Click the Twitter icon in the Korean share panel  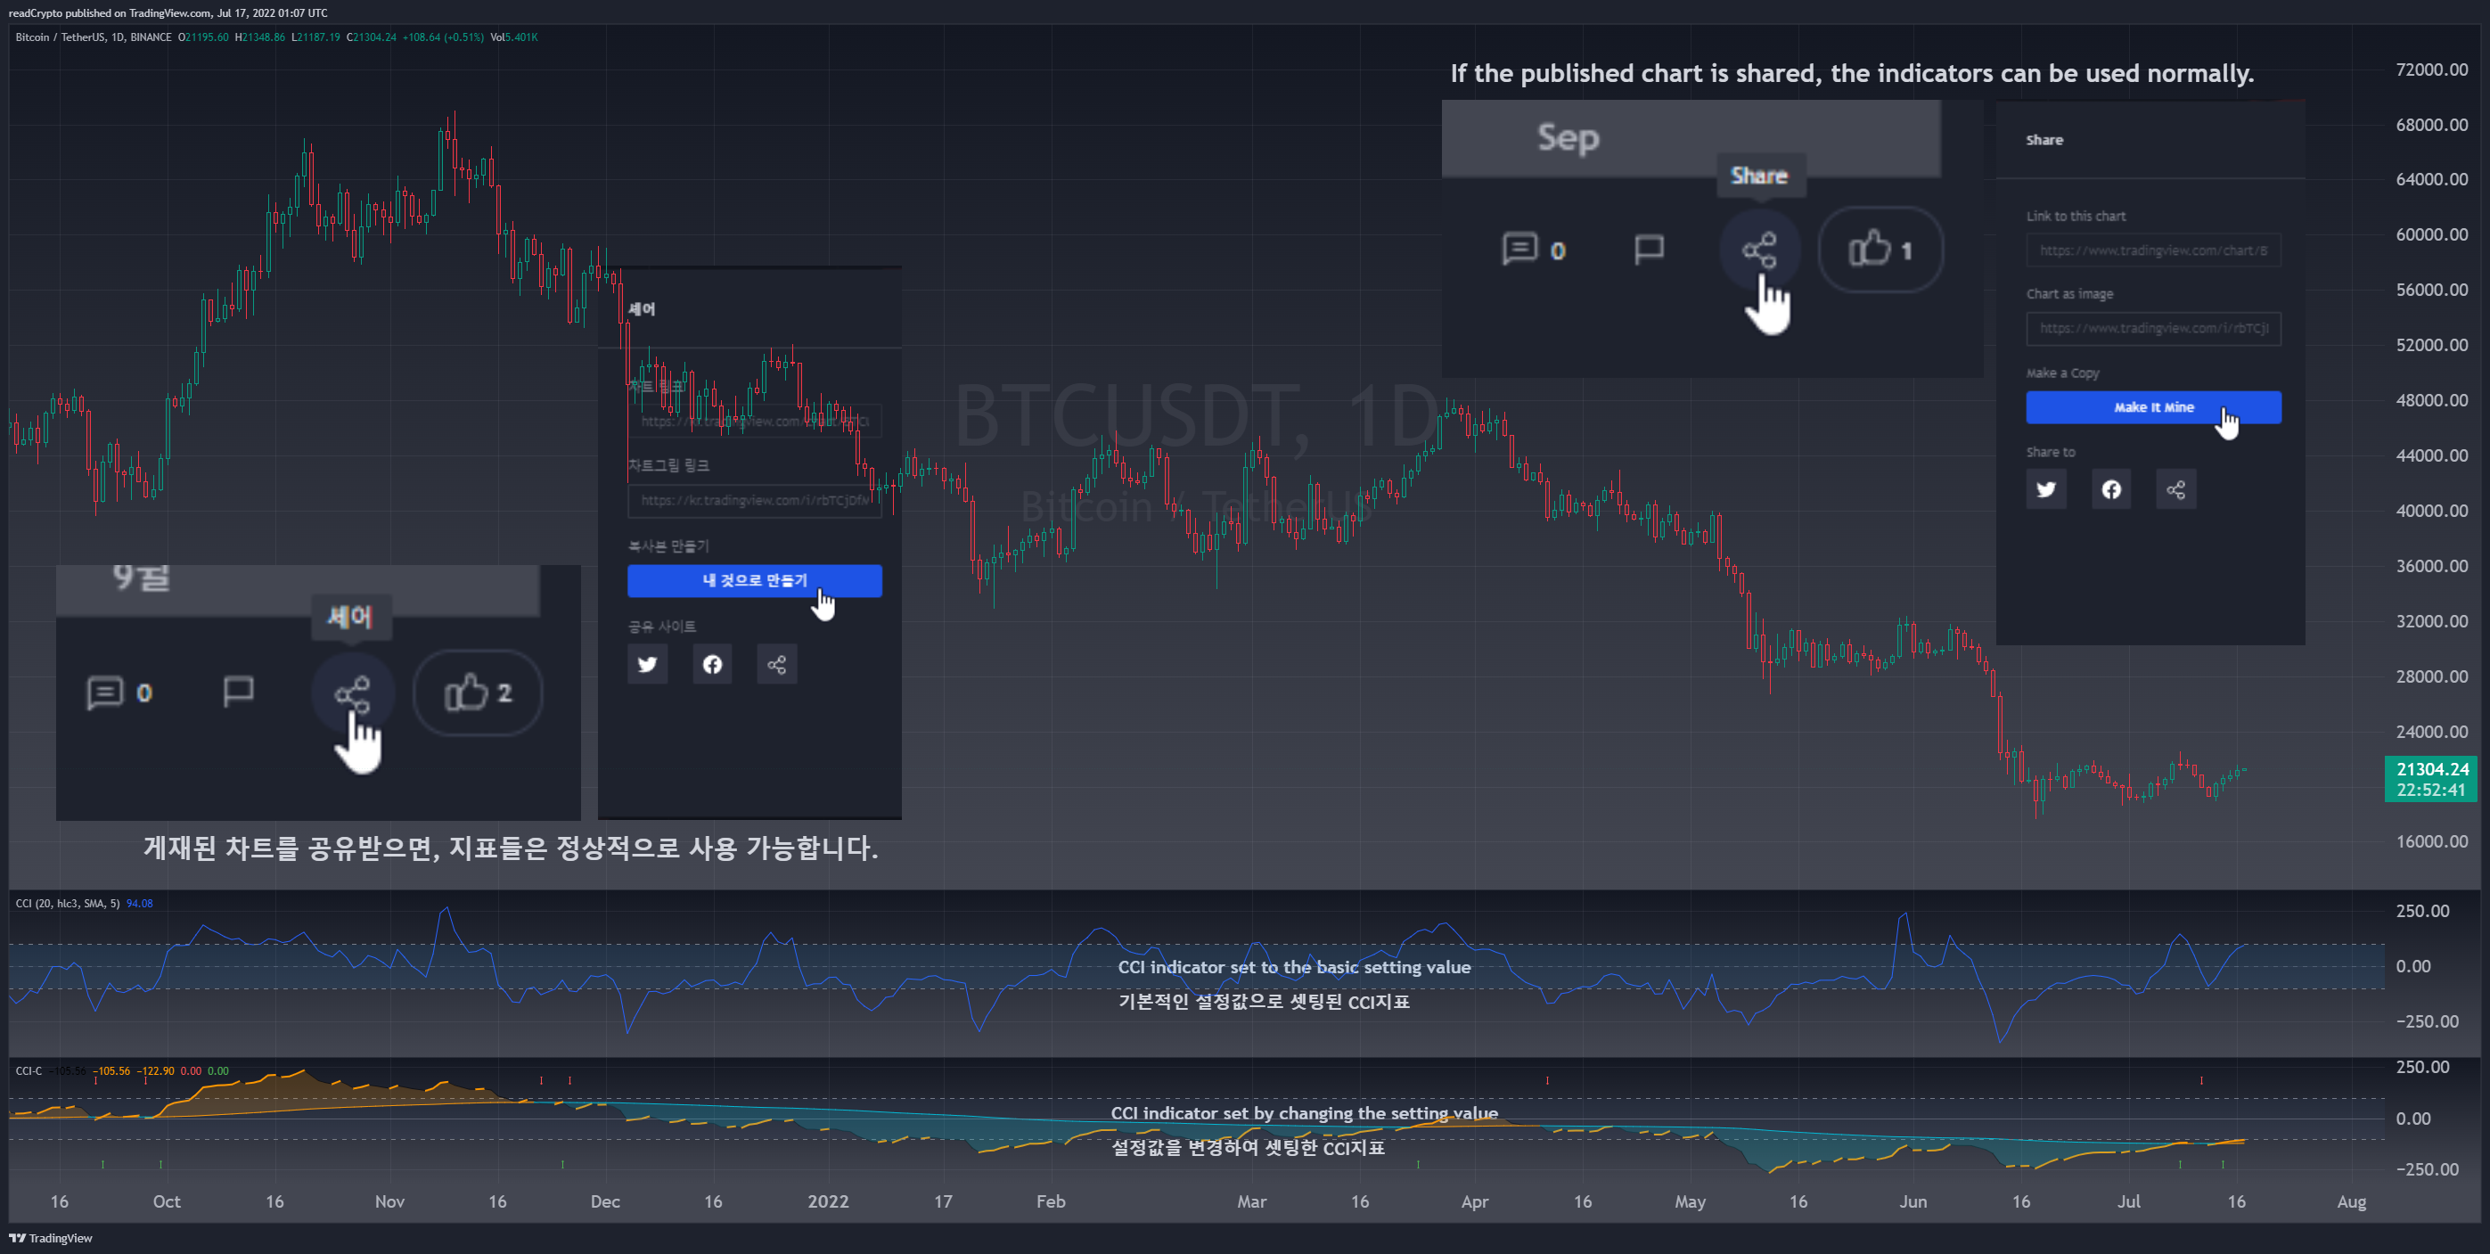pos(648,664)
